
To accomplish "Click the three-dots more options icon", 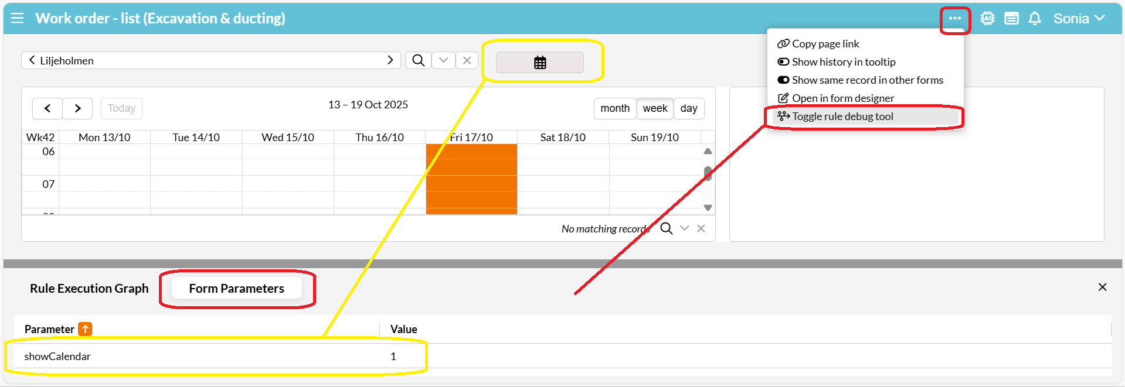I will (954, 19).
